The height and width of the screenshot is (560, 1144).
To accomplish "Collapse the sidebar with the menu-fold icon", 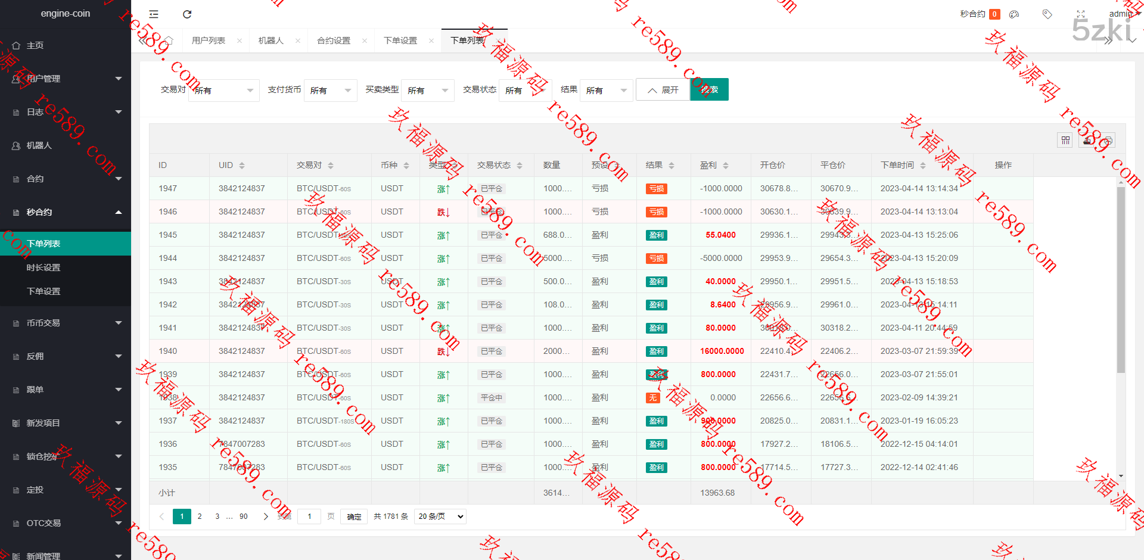I will [154, 14].
